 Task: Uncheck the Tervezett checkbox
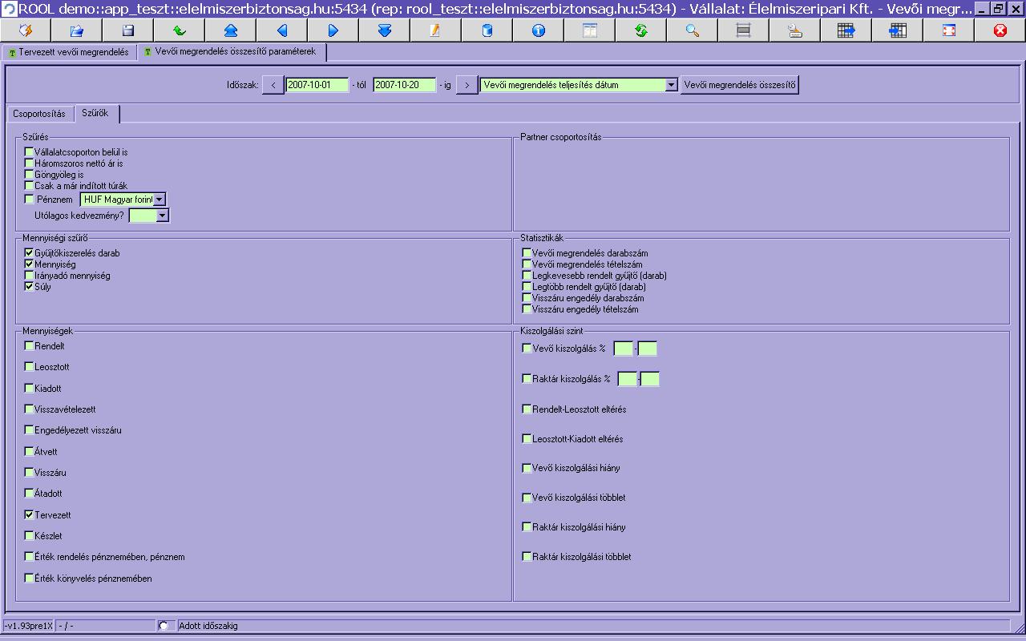[x=30, y=514]
